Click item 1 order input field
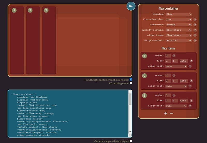This screenshot has height=143, width=207. [168, 56]
